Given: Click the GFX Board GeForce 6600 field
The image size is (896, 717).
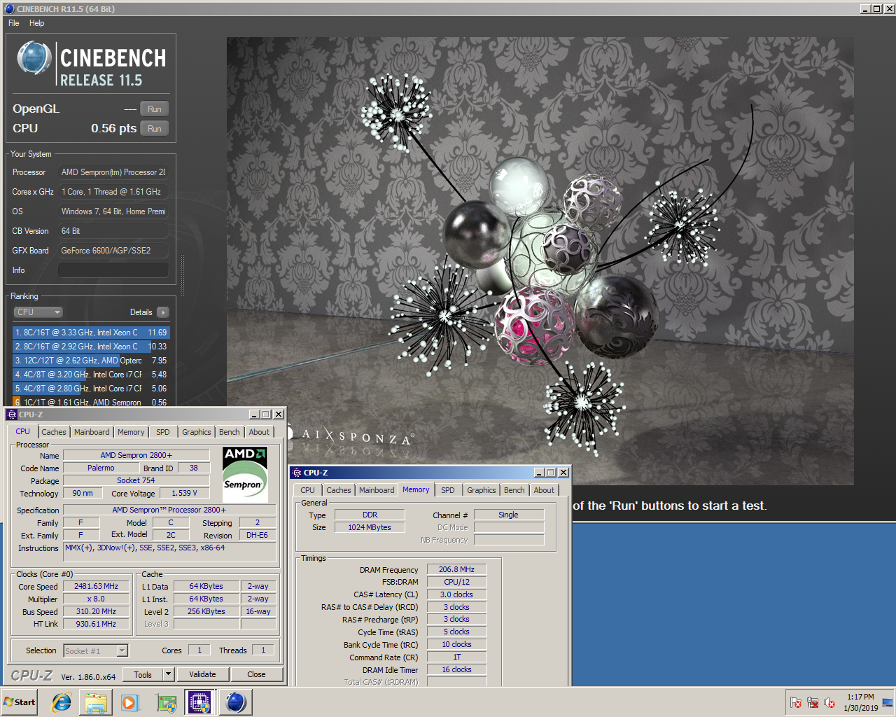Looking at the screenshot, I should (x=113, y=251).
